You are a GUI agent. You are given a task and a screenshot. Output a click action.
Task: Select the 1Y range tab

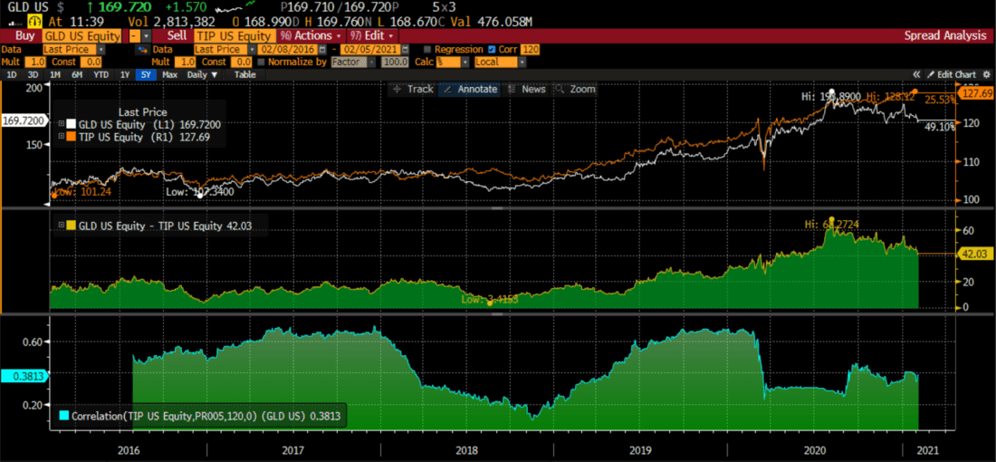pos(125,74)
